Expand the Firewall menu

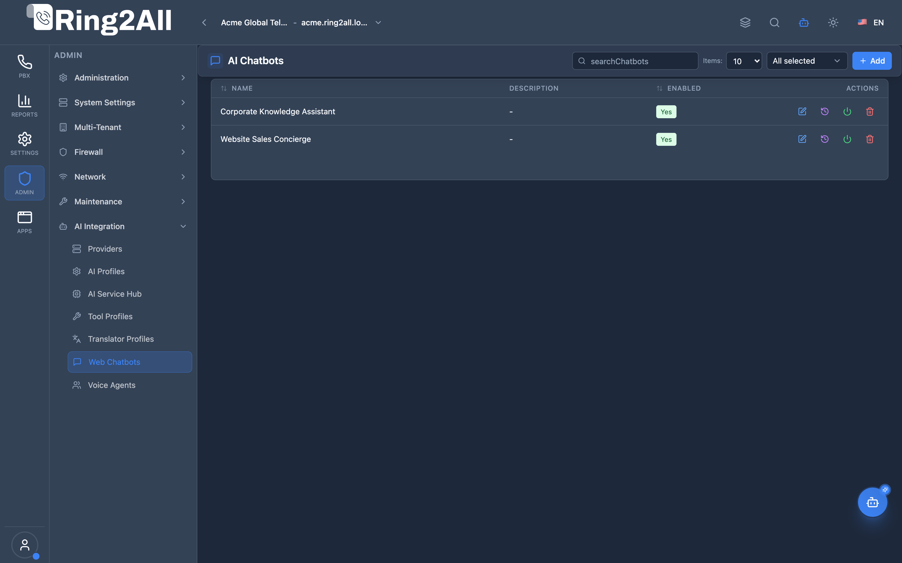point(123,152)
